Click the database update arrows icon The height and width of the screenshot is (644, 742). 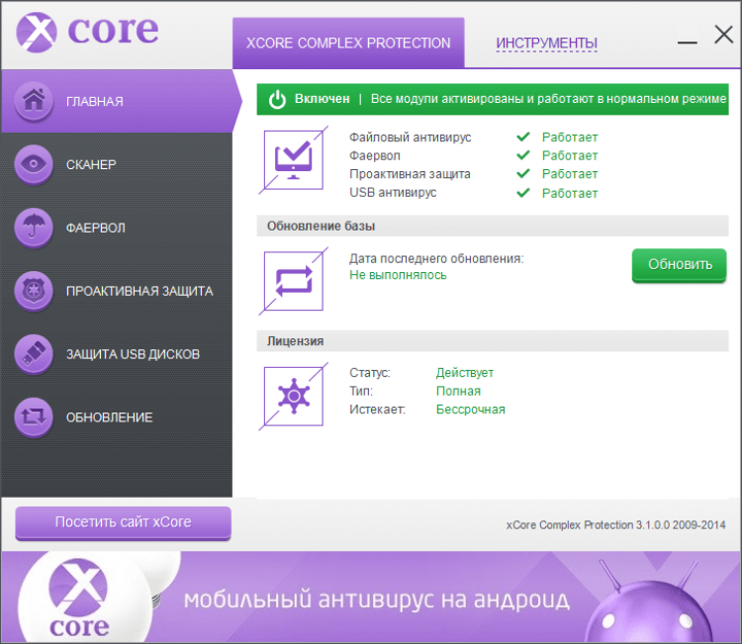point(294,281)
